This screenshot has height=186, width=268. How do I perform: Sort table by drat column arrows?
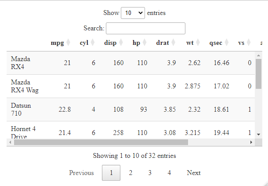[174, 43]
